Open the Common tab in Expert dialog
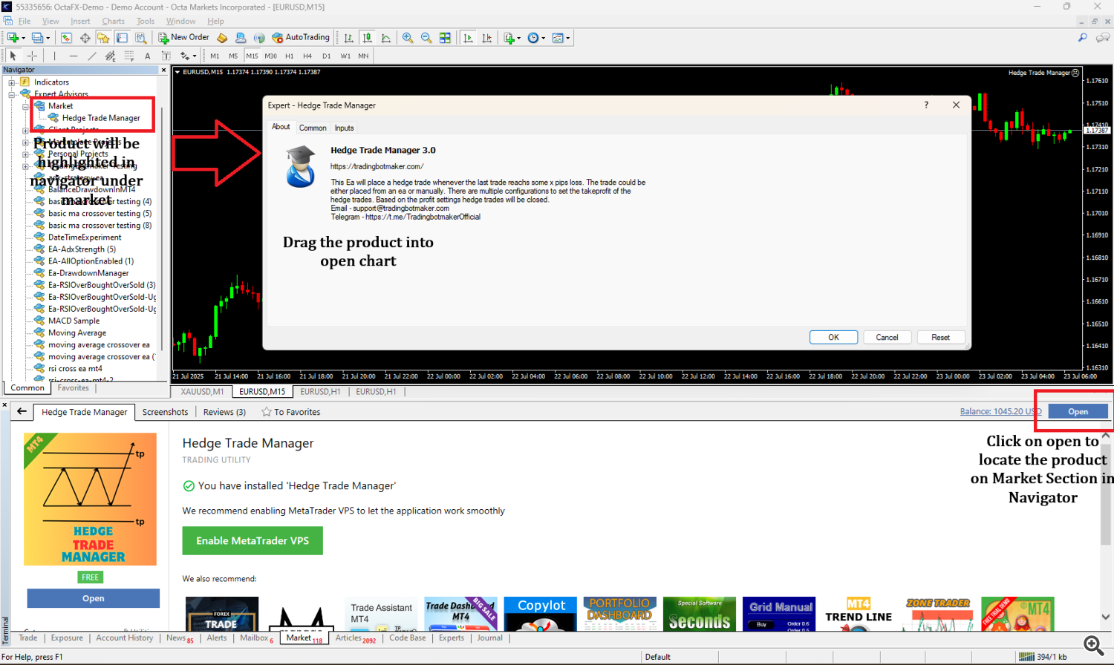 [x=313, y=128]
